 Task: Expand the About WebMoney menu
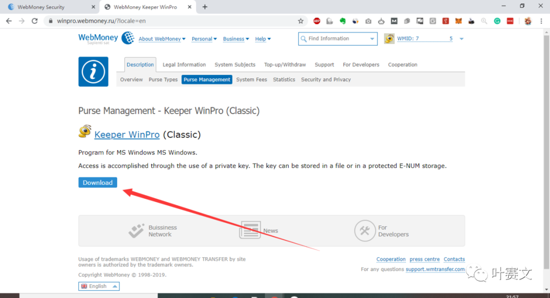click(162, 39)
